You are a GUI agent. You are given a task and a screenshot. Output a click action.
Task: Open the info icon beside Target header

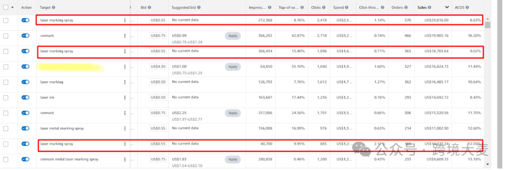click(x=53, y=7)
